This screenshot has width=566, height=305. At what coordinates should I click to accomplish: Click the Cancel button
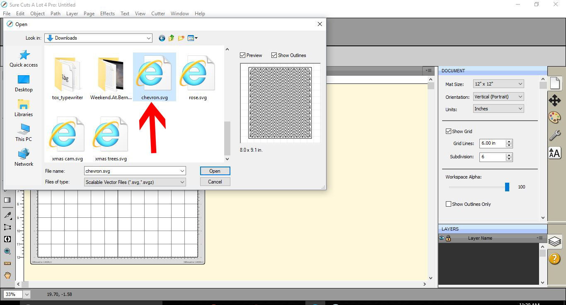tap(215, 182)
